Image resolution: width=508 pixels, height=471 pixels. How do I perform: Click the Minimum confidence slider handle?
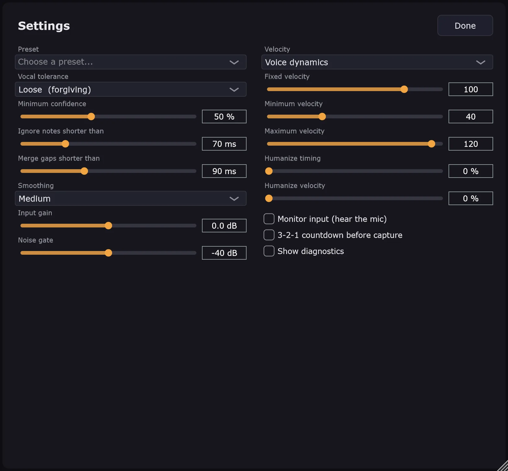91,117
